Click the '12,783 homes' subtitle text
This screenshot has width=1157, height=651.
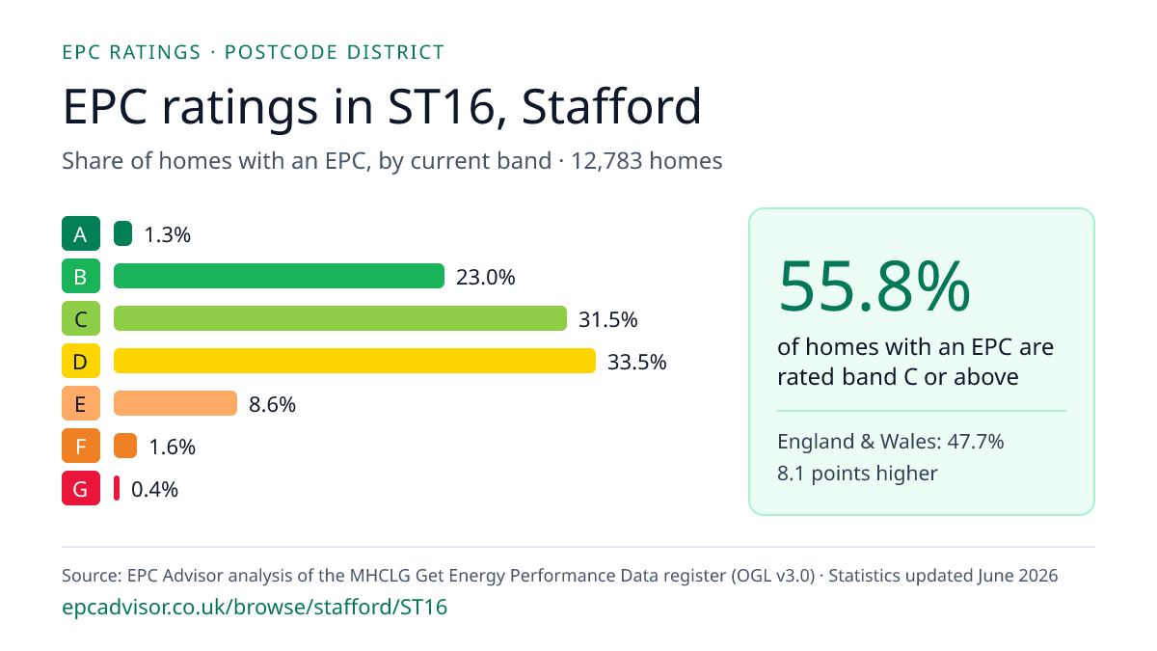(646, 161)
